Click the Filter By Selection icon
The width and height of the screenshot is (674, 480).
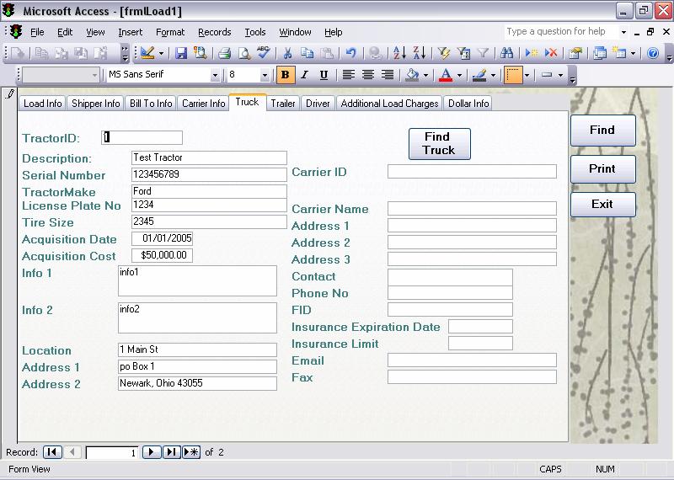pyautogui.click(x=444, y=53)
